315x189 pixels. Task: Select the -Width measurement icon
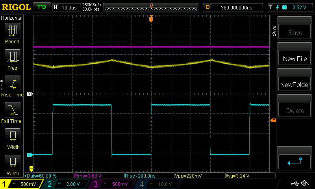(x=12, y=165)
